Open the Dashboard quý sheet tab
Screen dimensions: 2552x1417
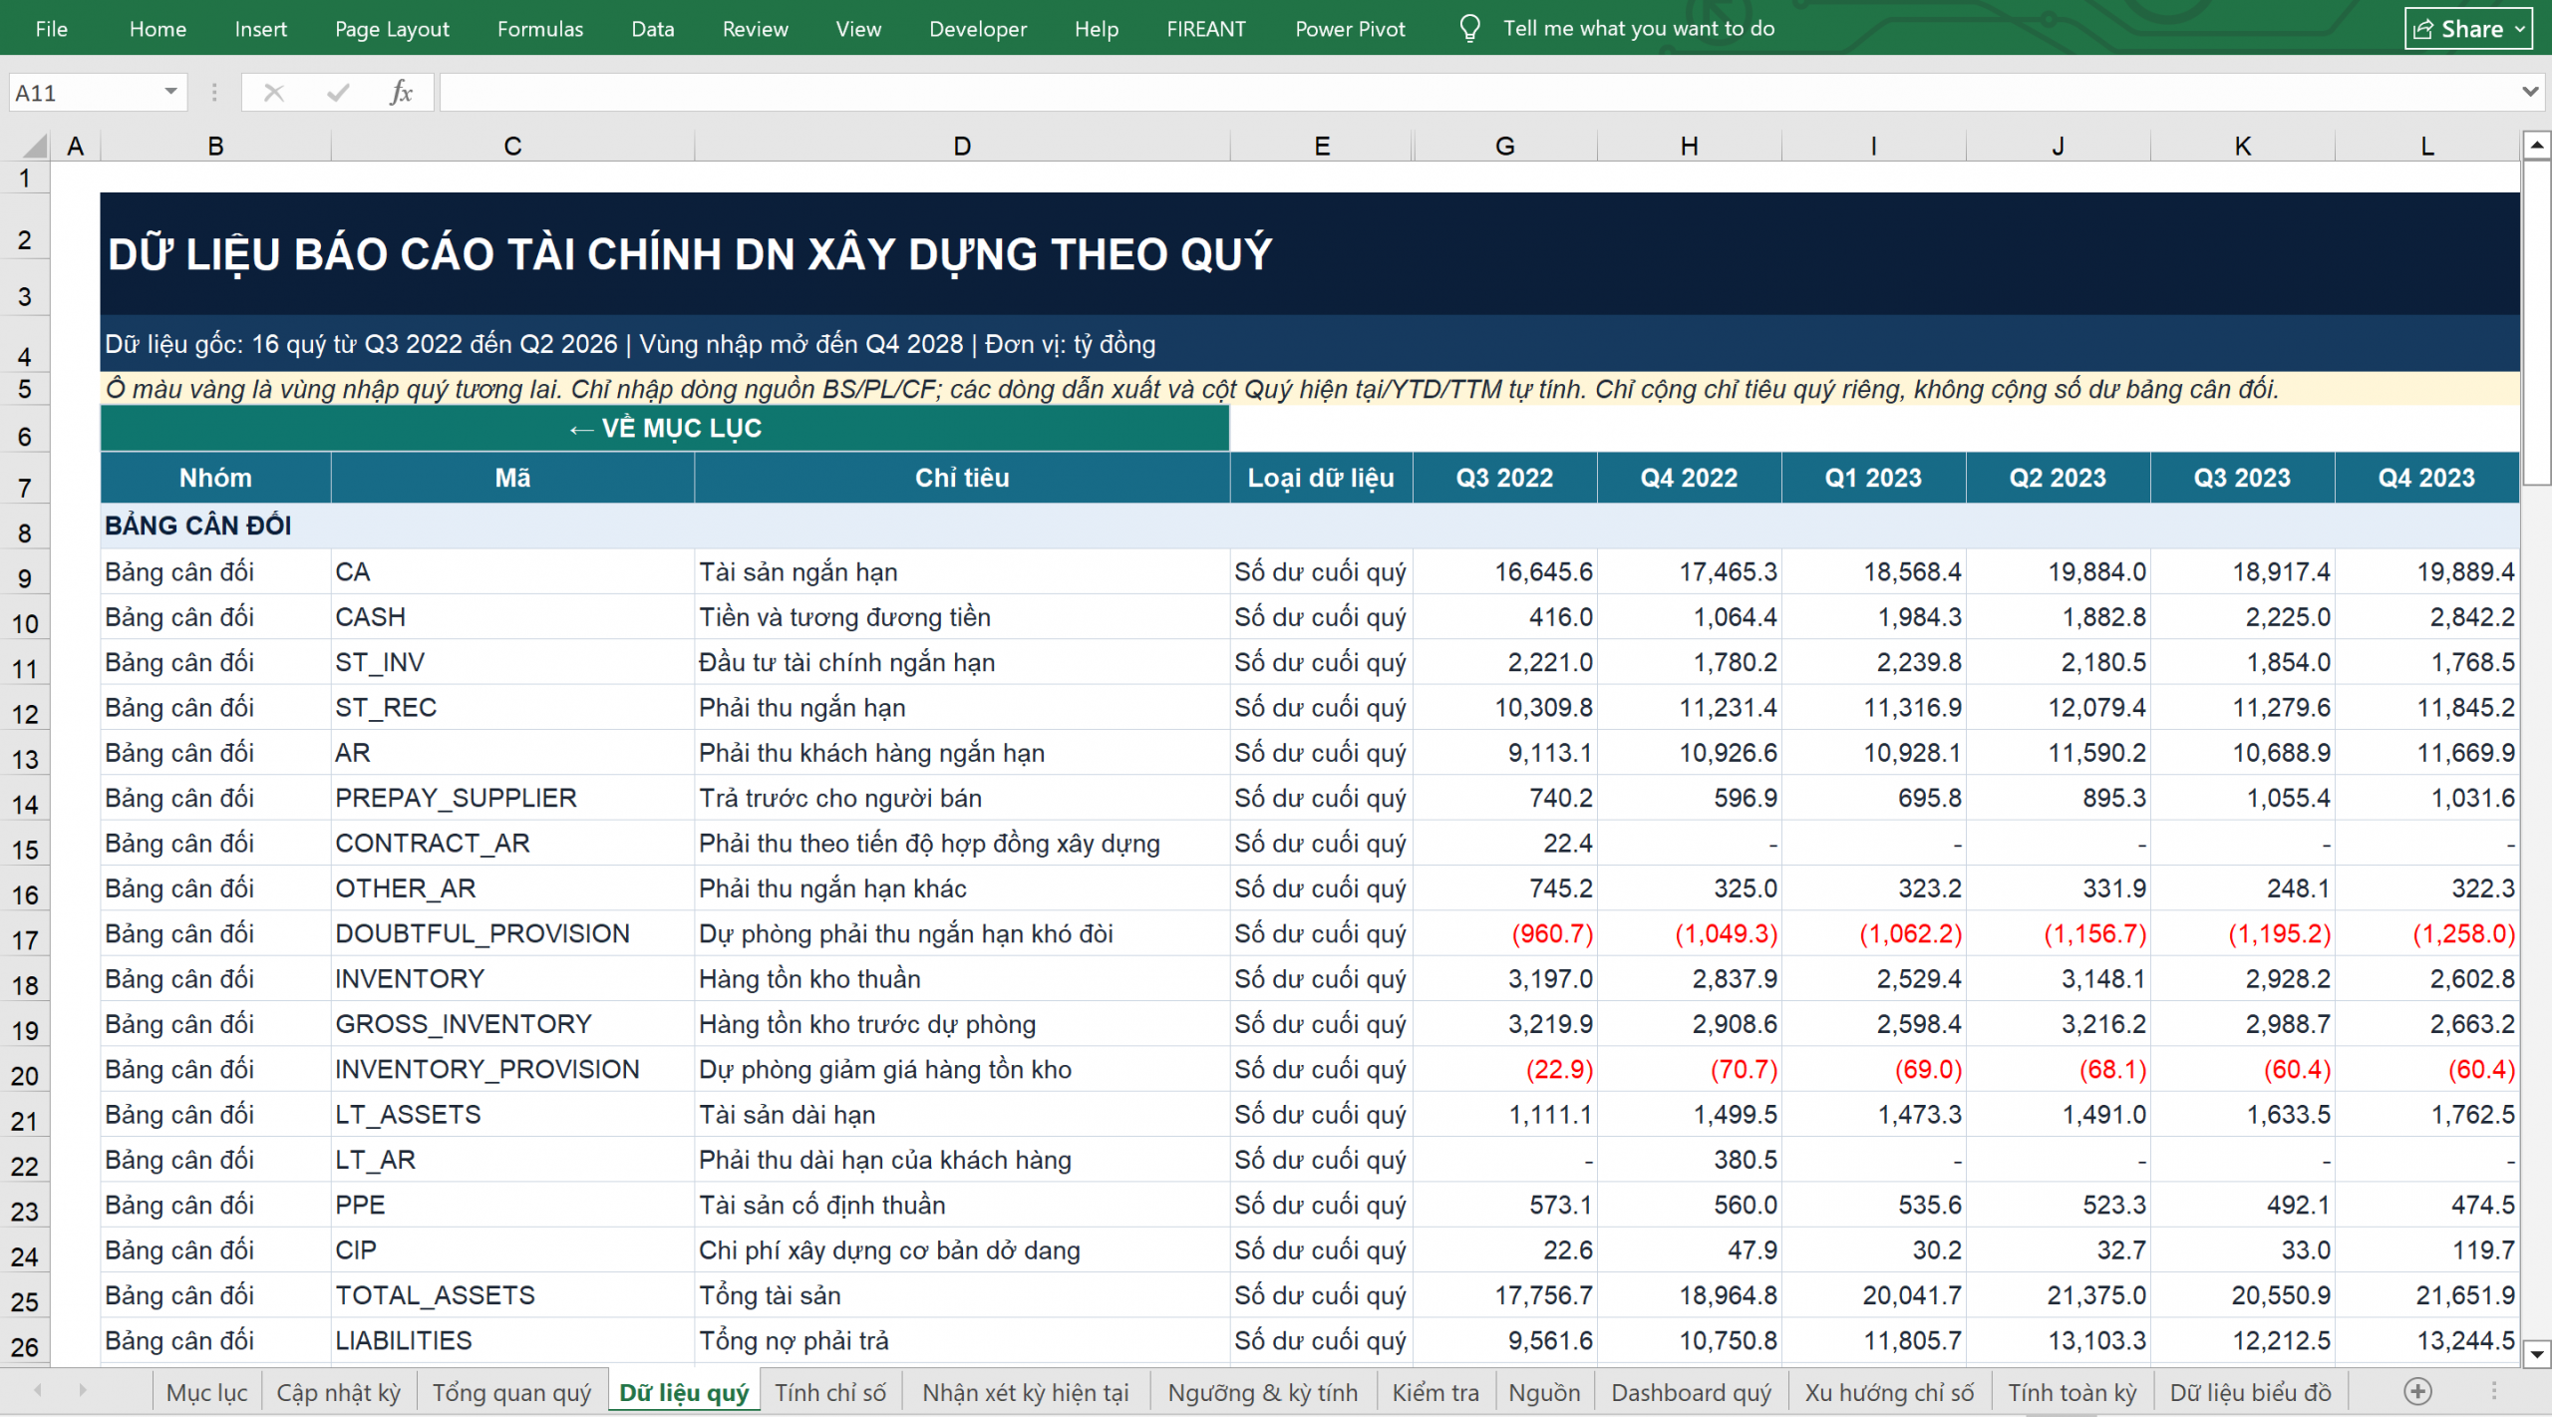point(1691,1392)
